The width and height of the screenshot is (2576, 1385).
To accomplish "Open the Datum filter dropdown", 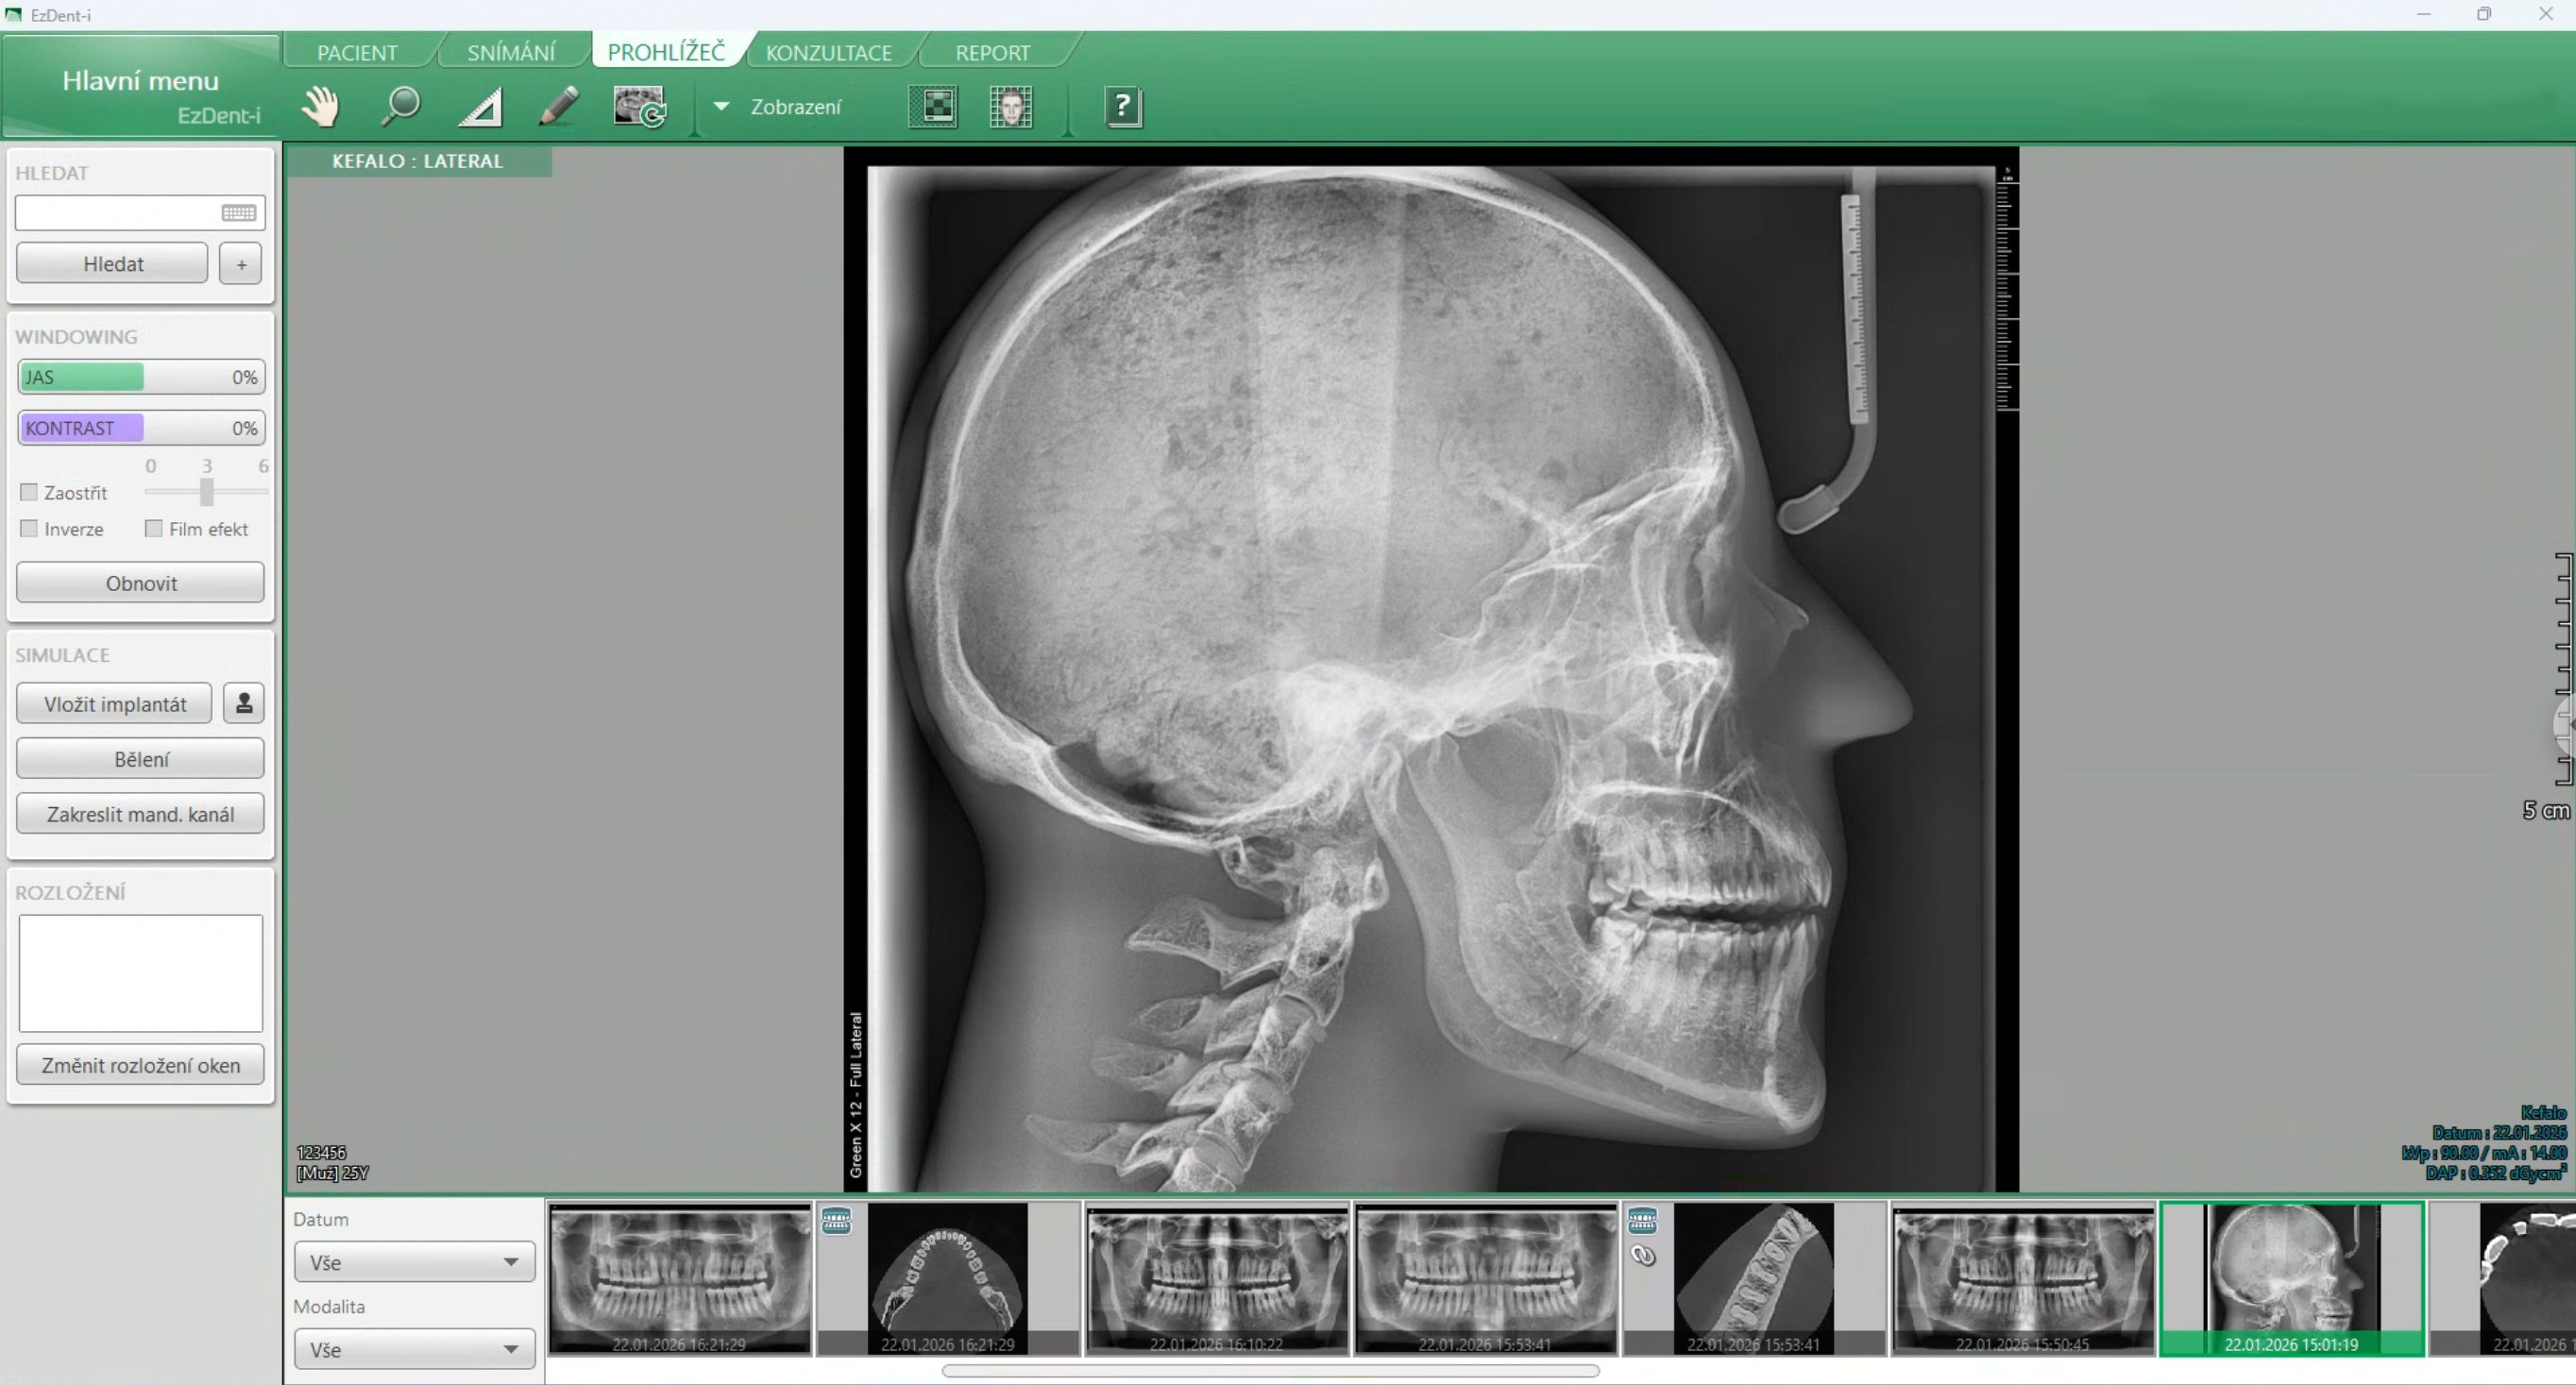I will click(x=414, y=1262).
